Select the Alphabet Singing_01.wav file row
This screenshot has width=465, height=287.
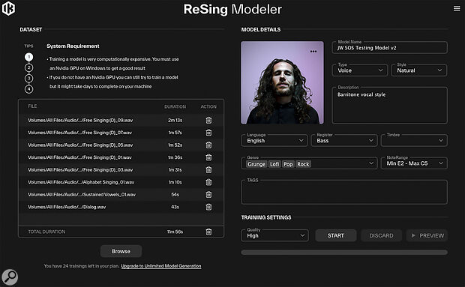(x=121, y=182)
